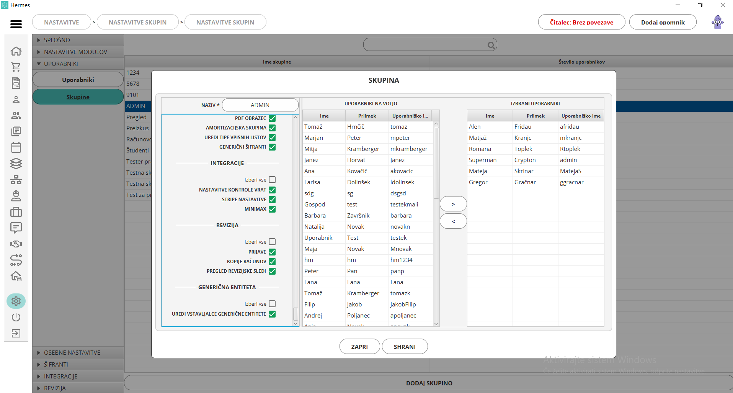Screen dimensions: 733x393
Task: Open the hamburger menu
Action: (16, 24)
